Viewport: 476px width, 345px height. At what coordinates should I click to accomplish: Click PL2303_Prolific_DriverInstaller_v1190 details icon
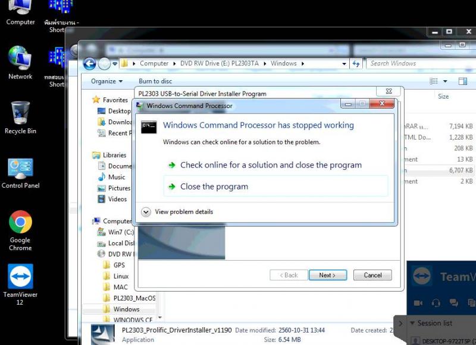(103, 334)
